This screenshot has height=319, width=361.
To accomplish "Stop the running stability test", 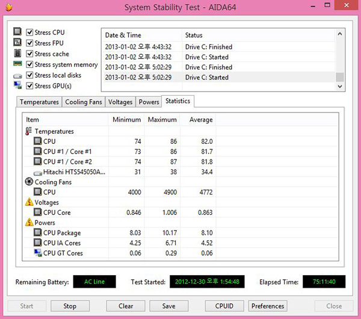I will (70, 306).
